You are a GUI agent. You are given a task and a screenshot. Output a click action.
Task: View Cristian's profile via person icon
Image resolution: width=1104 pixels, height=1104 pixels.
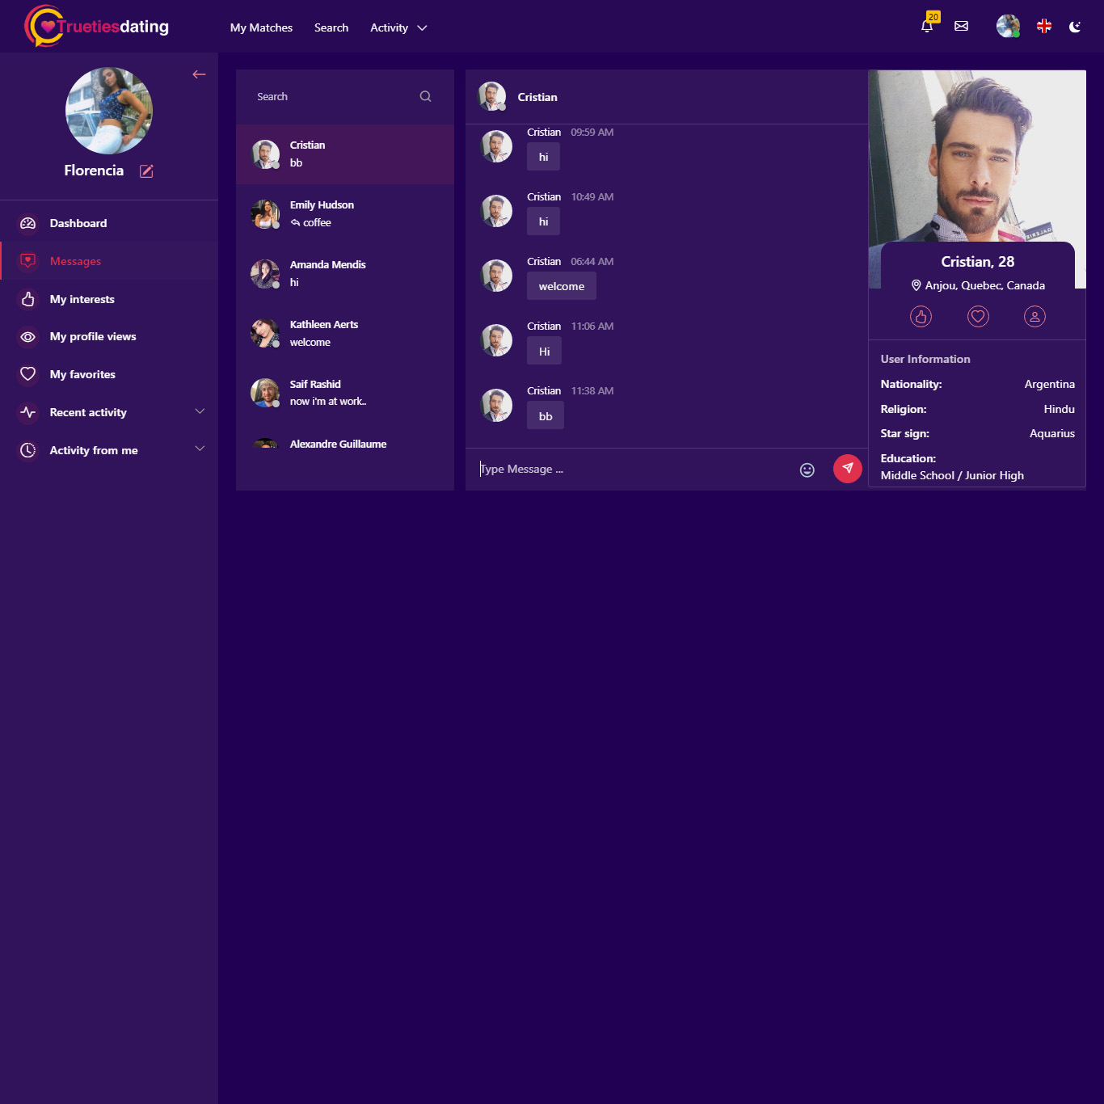tap(1034, 317)
